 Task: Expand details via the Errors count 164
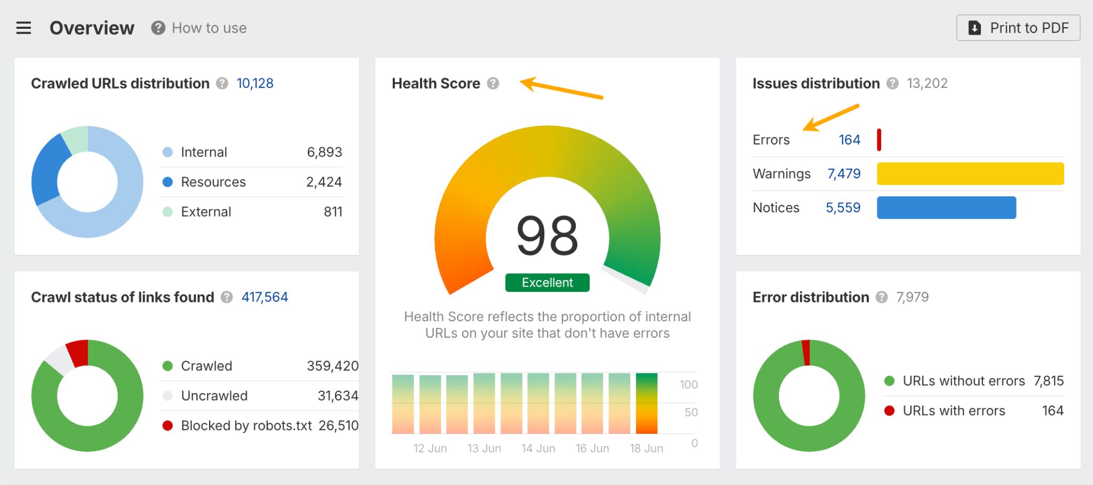(x=849, y=140)
